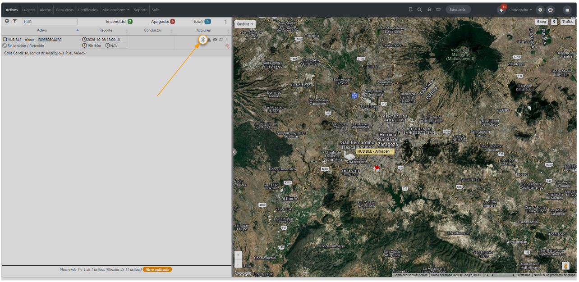Collapse the asset panel with the side handle
Viewport: 579px width, 282px height.
point(234,152)
